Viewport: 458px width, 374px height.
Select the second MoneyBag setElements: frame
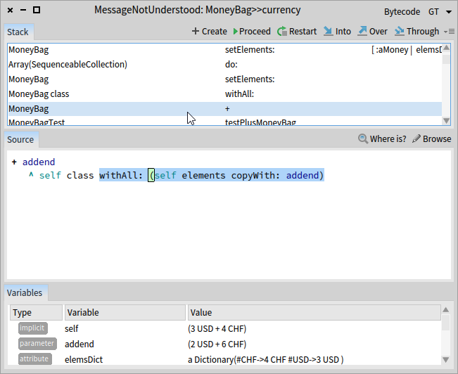pyautogui.click(x=224, y=79)
